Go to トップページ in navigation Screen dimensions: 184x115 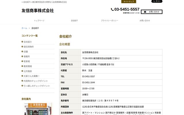click(39, 20)
